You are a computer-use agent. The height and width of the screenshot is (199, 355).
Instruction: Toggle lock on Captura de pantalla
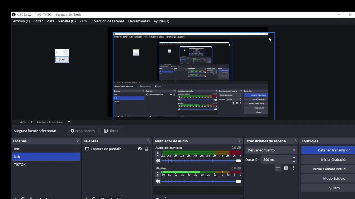point(146,149)
